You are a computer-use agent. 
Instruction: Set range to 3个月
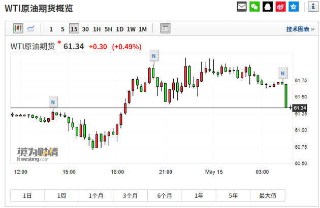coord(130,196)
